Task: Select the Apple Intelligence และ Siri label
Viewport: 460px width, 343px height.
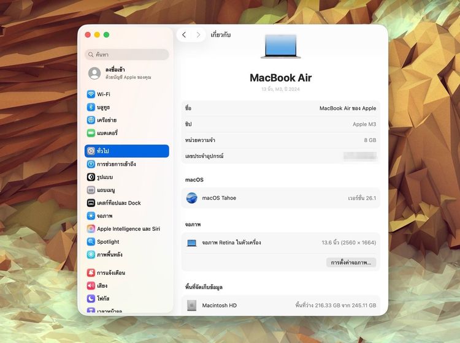Action: 129,228
